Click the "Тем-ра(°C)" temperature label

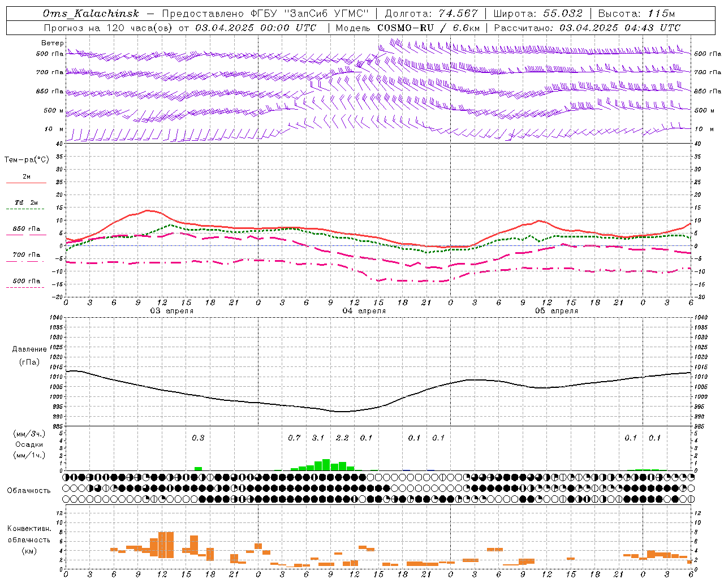(x=27, y=160)
